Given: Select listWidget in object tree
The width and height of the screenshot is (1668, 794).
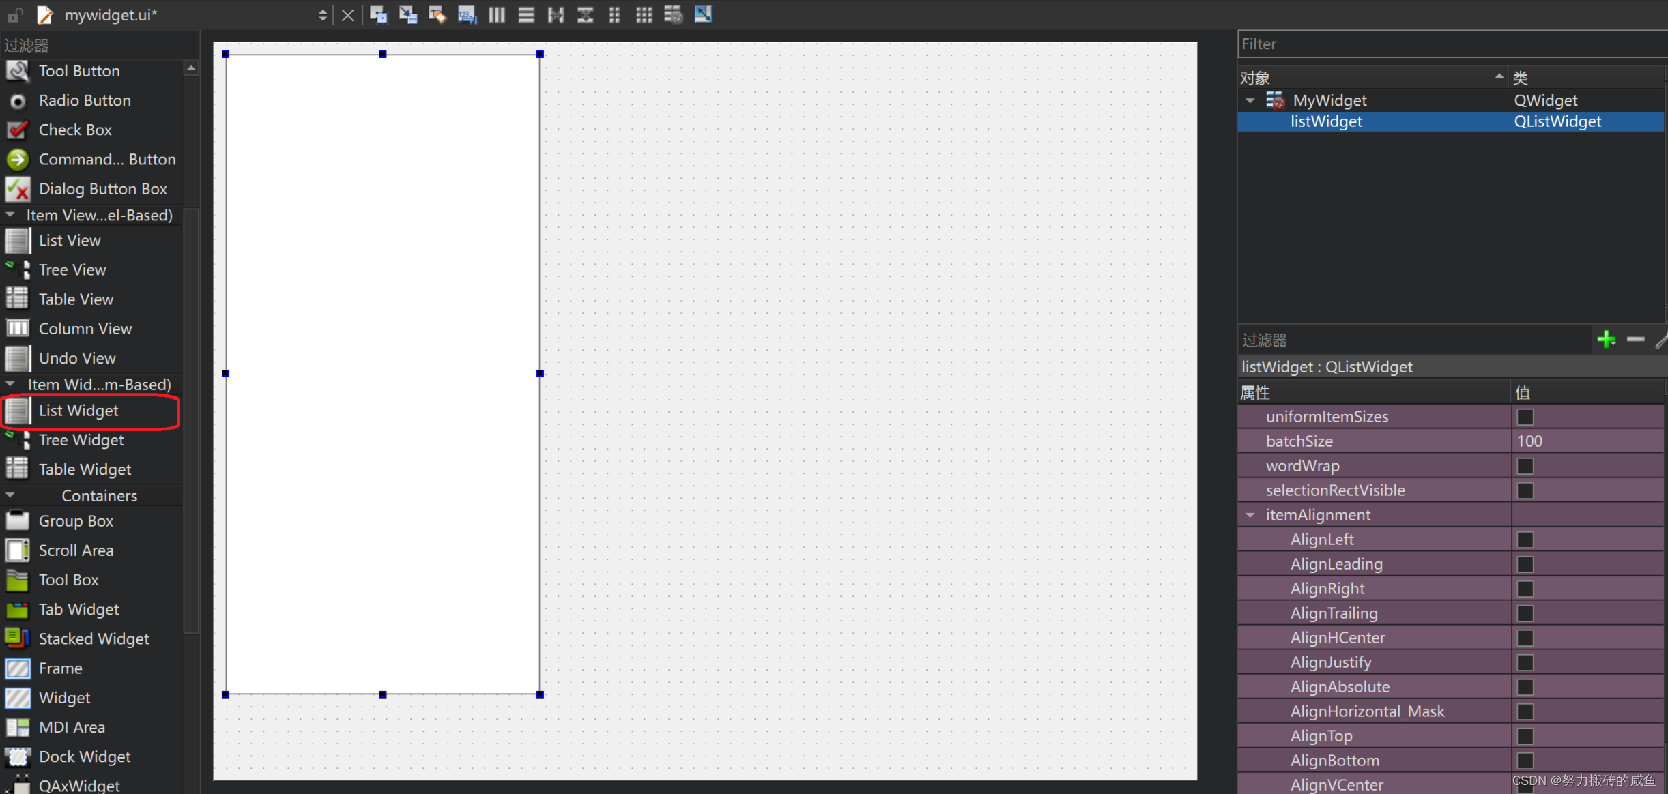Looking at the screenshot, I should point(1326,121).
